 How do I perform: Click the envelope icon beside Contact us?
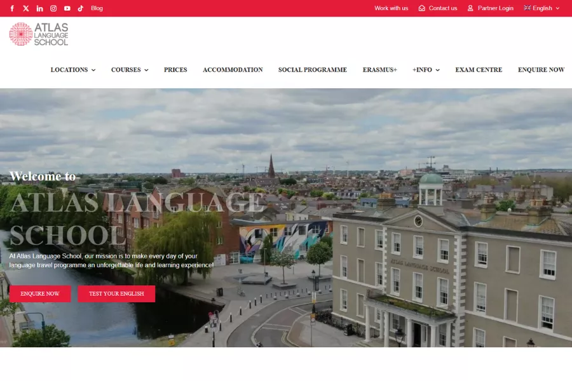click(422, 8)
